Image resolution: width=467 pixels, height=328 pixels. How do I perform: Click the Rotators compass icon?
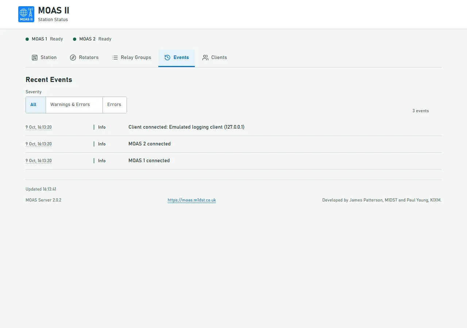click(x=73, y=58)
